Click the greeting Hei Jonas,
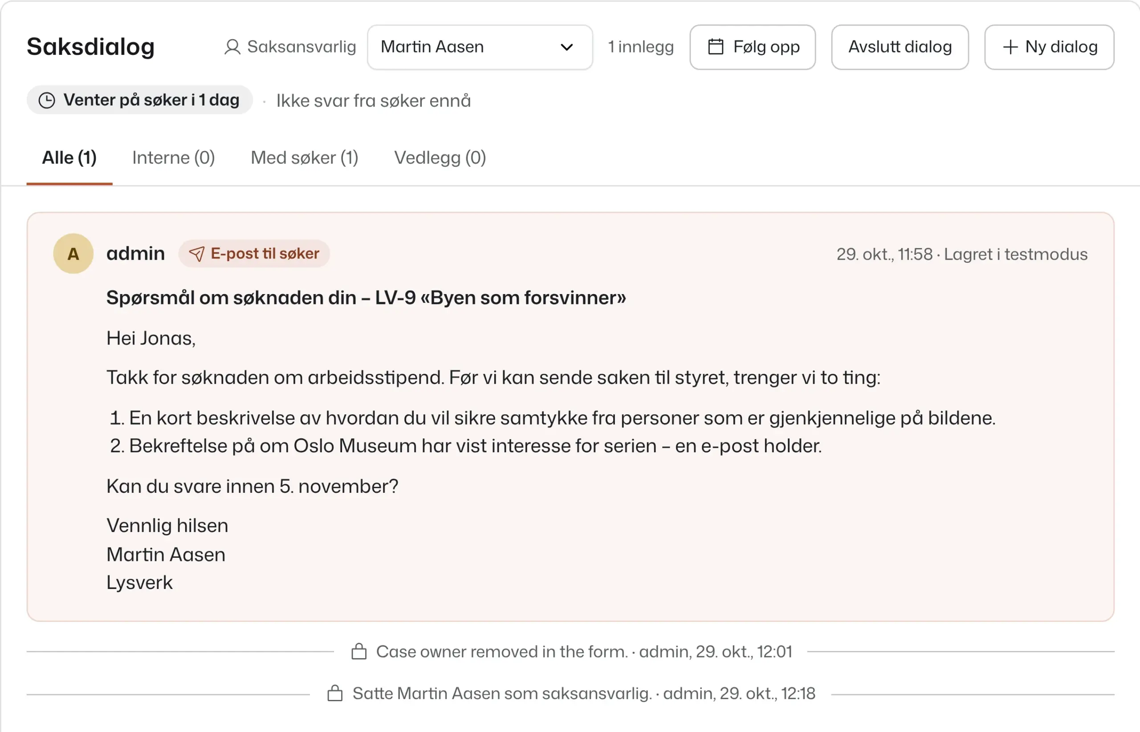Screen dimensions: 1140x732 click(x=151, y=339)
